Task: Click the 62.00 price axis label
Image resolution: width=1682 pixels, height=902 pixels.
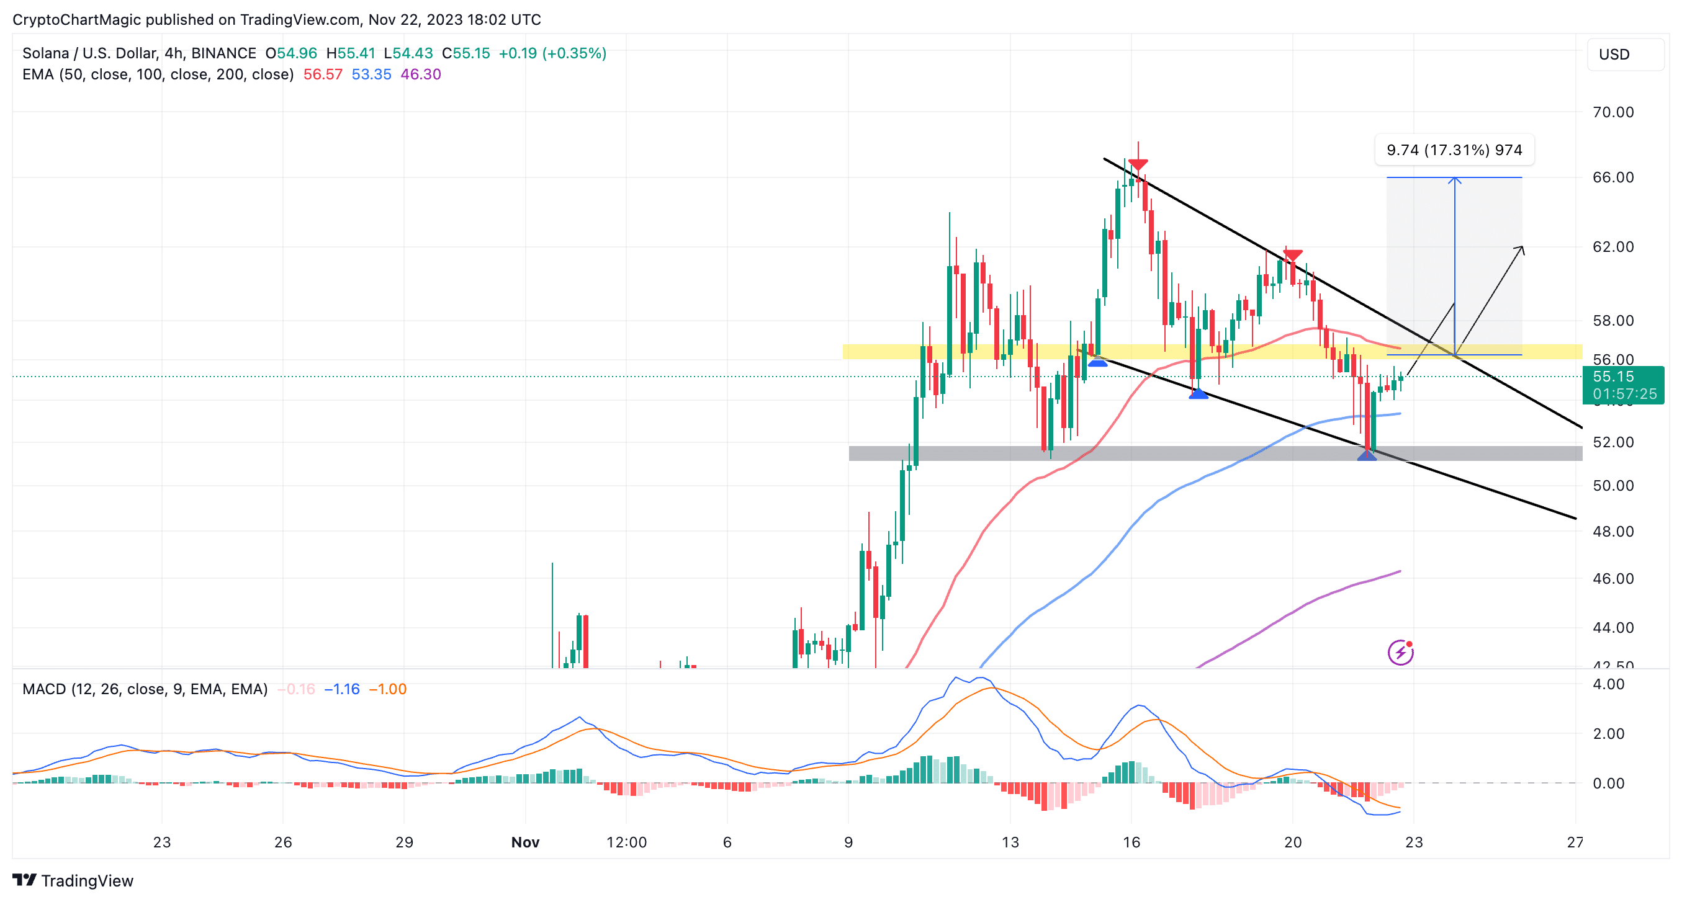Action: [1612, 247]
